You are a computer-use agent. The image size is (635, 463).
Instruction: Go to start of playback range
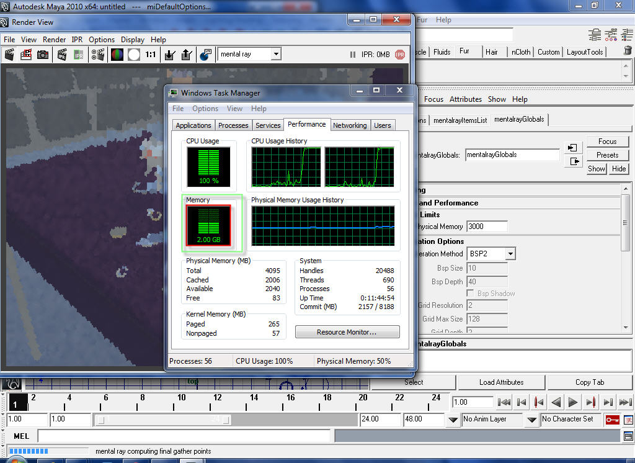tap(504, 402)
